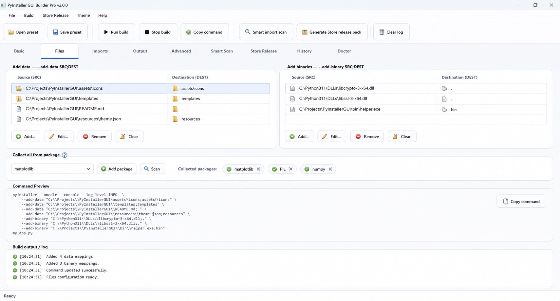The image size is (560, 301).
Task: Select the helper.exe binary row
Action: click(x=416, y=109)
